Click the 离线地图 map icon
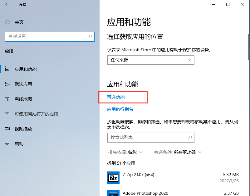This screenshot has width=250, height=196. 7,99
